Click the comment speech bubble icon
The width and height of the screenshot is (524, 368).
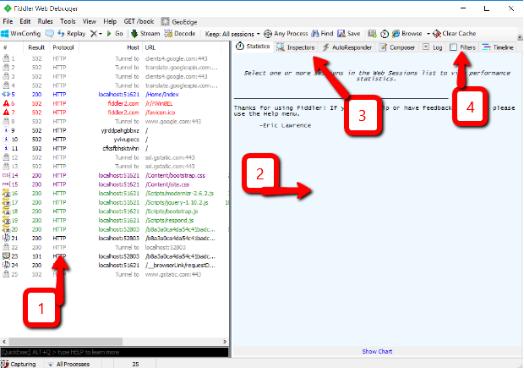50,34
